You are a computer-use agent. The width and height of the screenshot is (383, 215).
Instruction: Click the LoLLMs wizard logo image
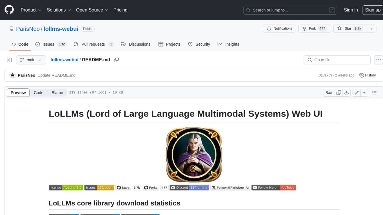194,154
